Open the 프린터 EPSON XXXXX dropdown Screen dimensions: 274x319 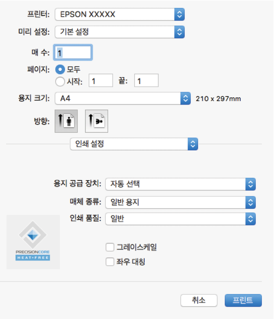[x=120, y=14]
